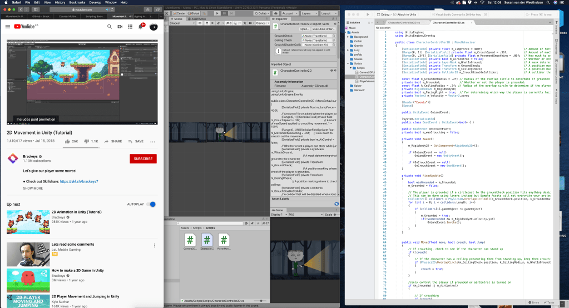Screen dimensions: 569x308
Task: Click the like thumbs-up icon on video
Action: pos(68,141)
